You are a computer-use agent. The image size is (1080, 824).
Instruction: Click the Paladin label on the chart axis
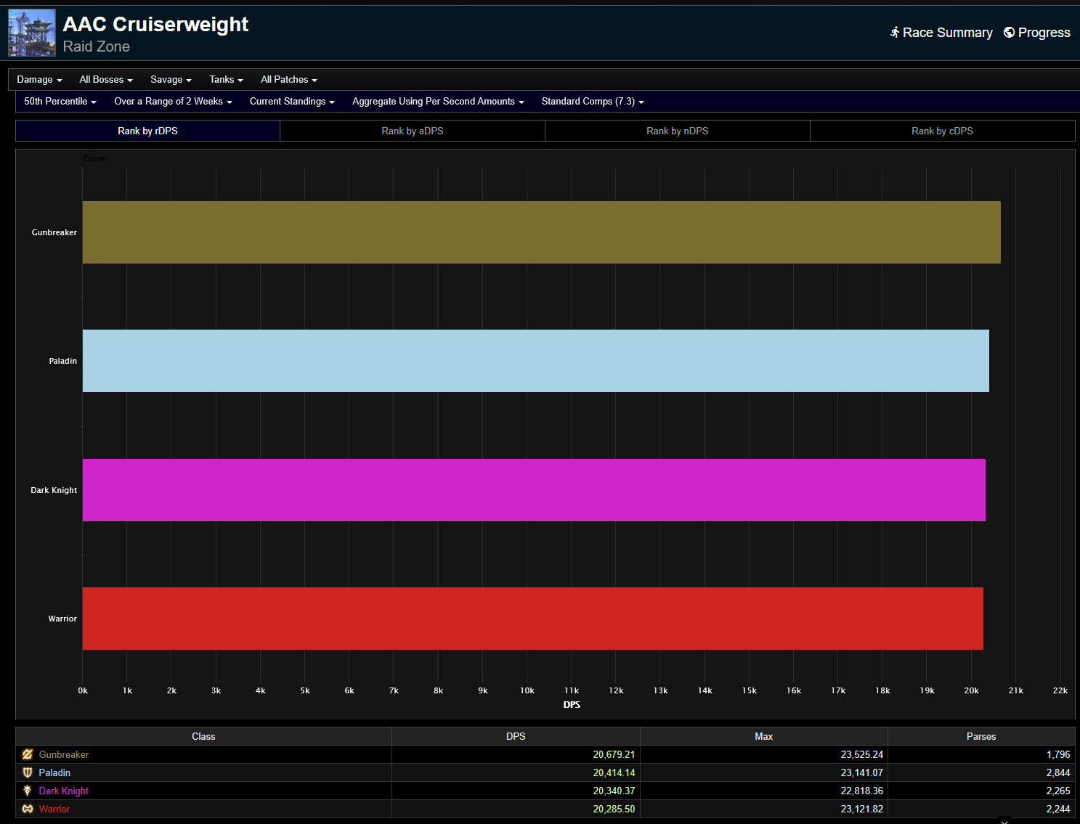click(63, 361)
